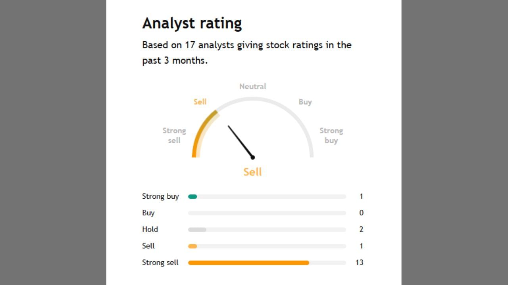This screenshot has width=508, height=285.
Task: Click the short orange Sell row bar
Action: (192, 246)
